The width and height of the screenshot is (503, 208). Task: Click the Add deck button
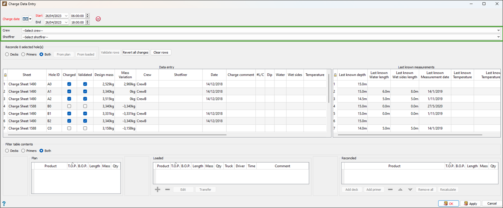point(352,189)
